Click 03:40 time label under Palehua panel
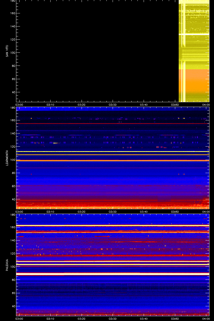The height and width of the screenshot is (321, 214). [144, 319]
